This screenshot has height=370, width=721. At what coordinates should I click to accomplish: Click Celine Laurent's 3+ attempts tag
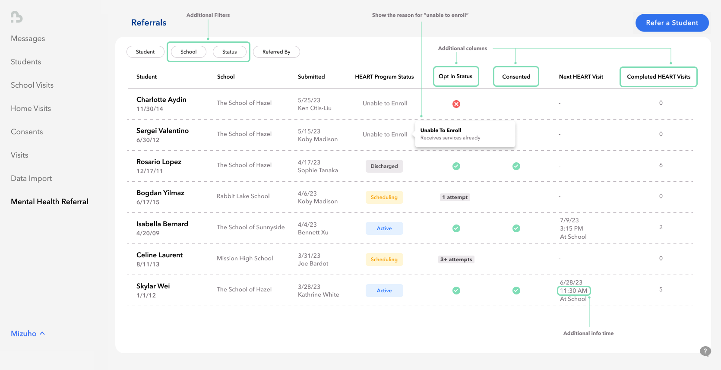(x=456, y=259)
